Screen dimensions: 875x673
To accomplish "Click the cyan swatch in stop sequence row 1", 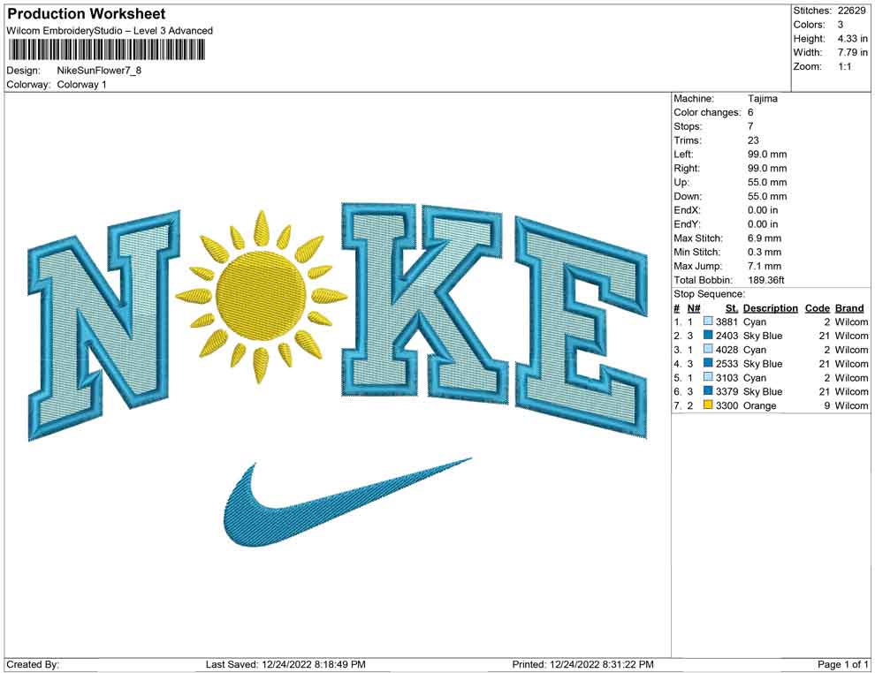I will (708, 321).
